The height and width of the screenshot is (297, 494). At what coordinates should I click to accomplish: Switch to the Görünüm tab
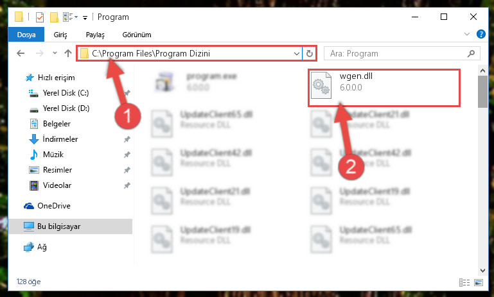137,35
